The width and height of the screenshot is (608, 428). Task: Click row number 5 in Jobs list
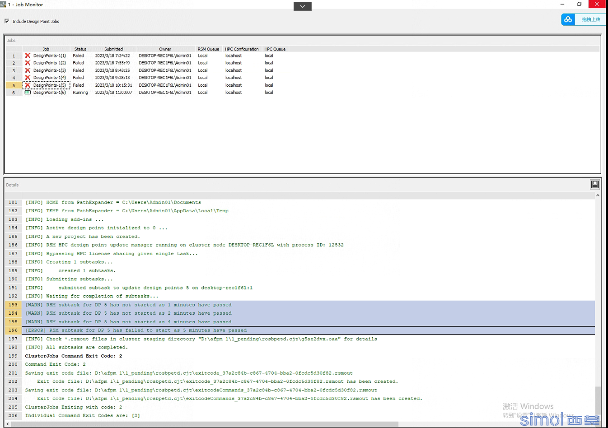tap(14, 85)
